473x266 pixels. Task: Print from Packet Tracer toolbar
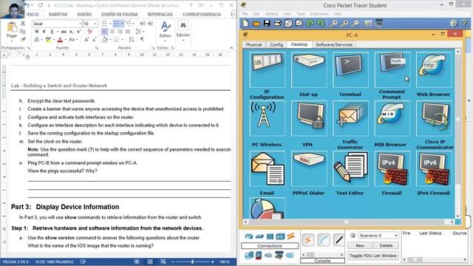coord(278,23)
